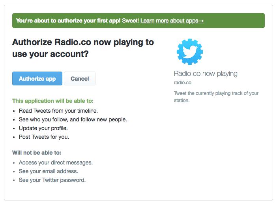
Task: Click 'use your account?' in the heading
Action: click(x=51, y=54)
